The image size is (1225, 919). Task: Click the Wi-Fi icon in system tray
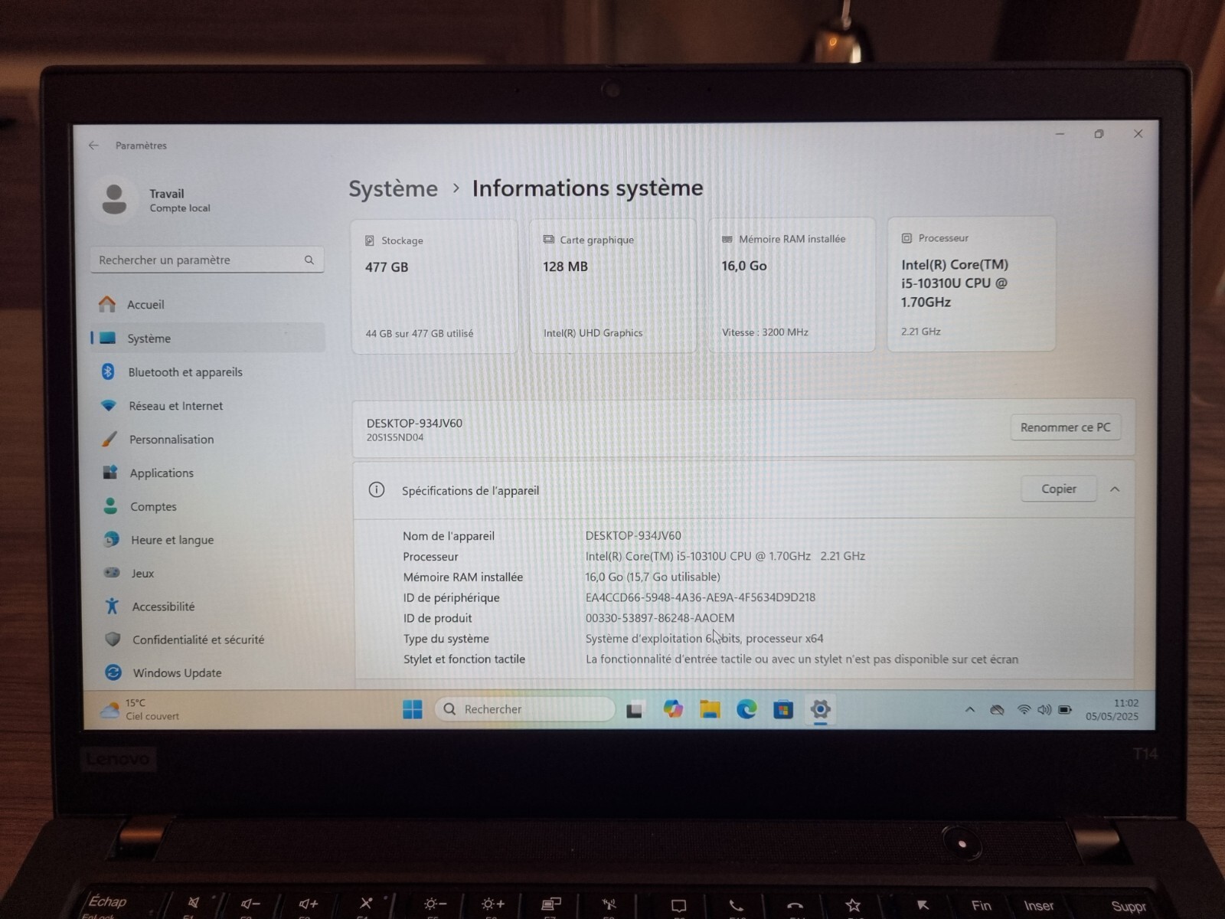[1024, 710]
